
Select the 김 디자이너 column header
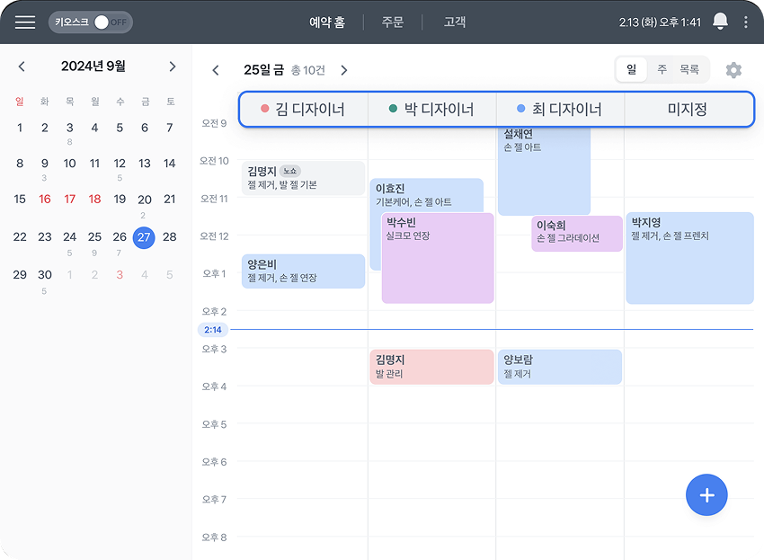tap(303, 110)
